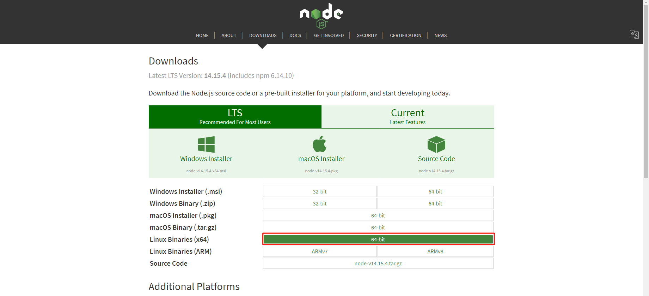Open the NEWS page
Screen dimensions: 649x296
441,35
